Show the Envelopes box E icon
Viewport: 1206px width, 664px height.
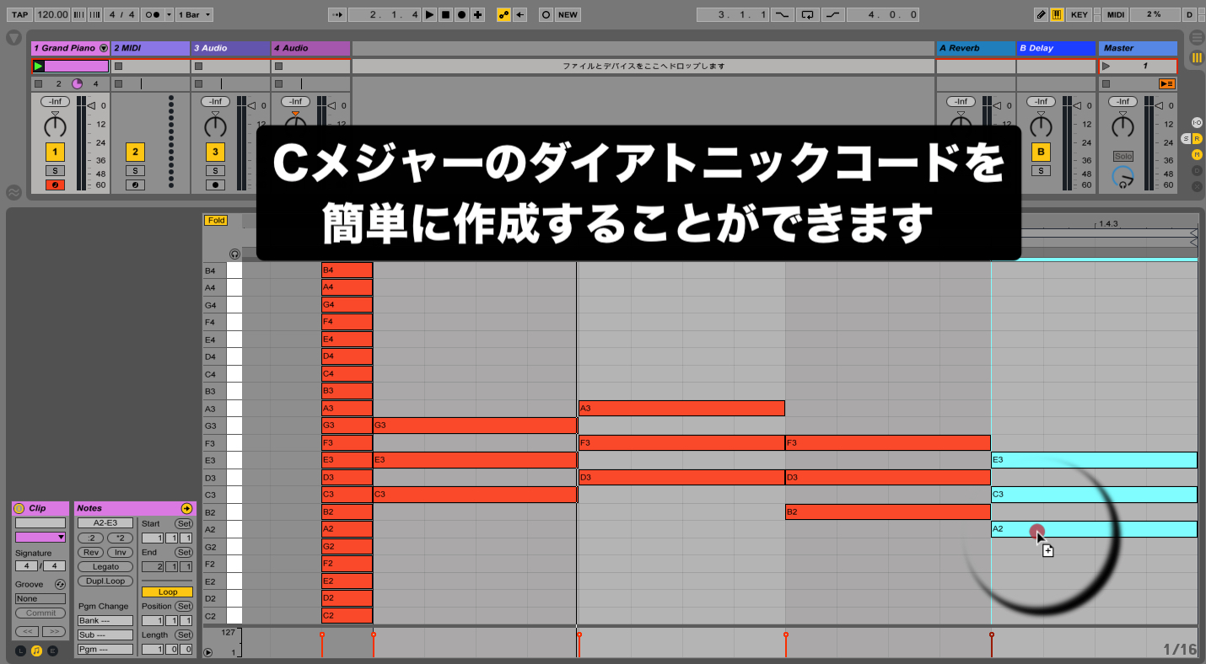(x=52, y=650)
